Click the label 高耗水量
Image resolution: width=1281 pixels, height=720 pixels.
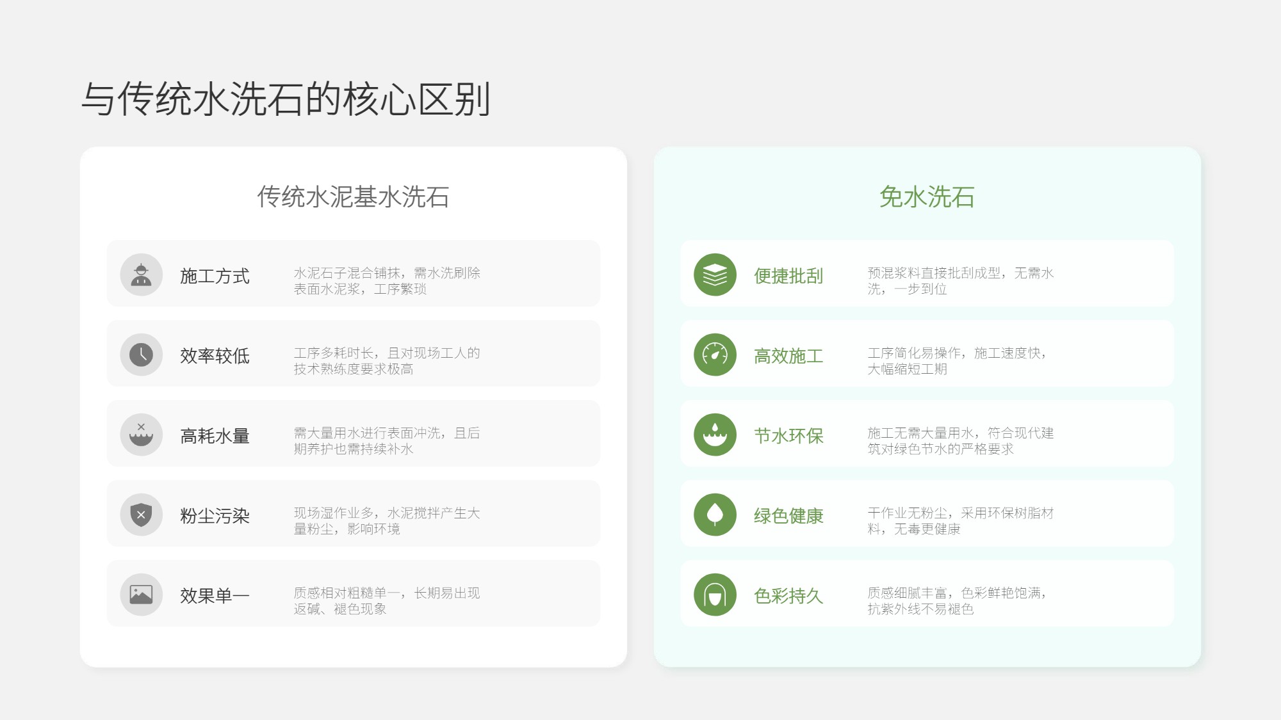click(215, 436)
